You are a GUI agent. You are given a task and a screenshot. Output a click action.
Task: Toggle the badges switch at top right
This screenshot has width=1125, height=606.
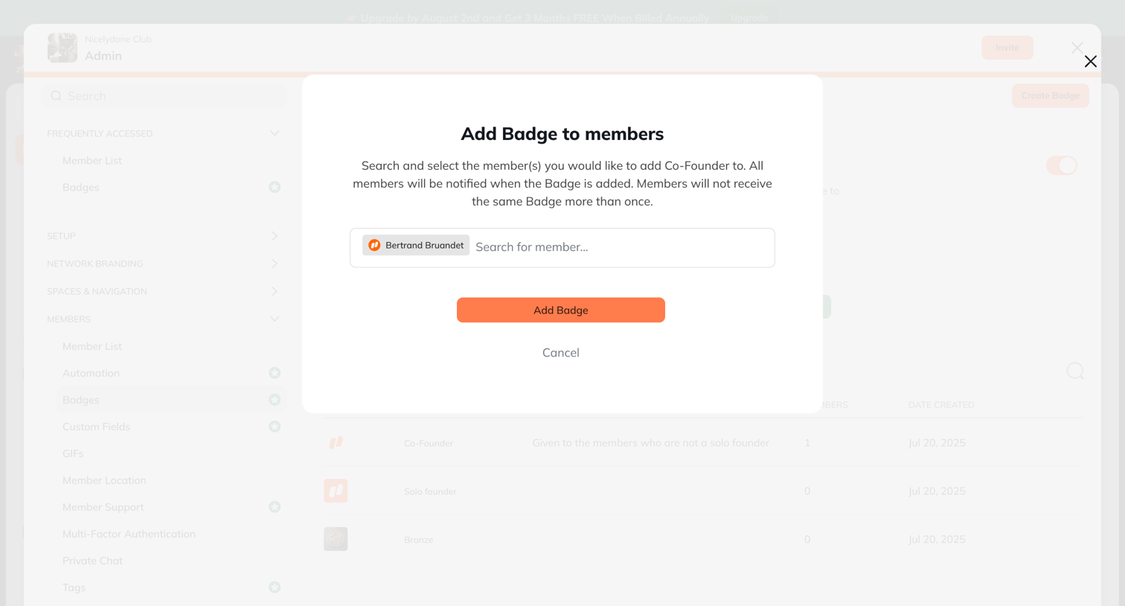tap(1062, 165)
